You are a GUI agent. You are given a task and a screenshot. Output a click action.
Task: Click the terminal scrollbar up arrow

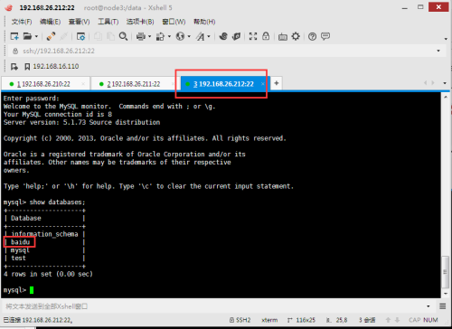click(446, 97)
